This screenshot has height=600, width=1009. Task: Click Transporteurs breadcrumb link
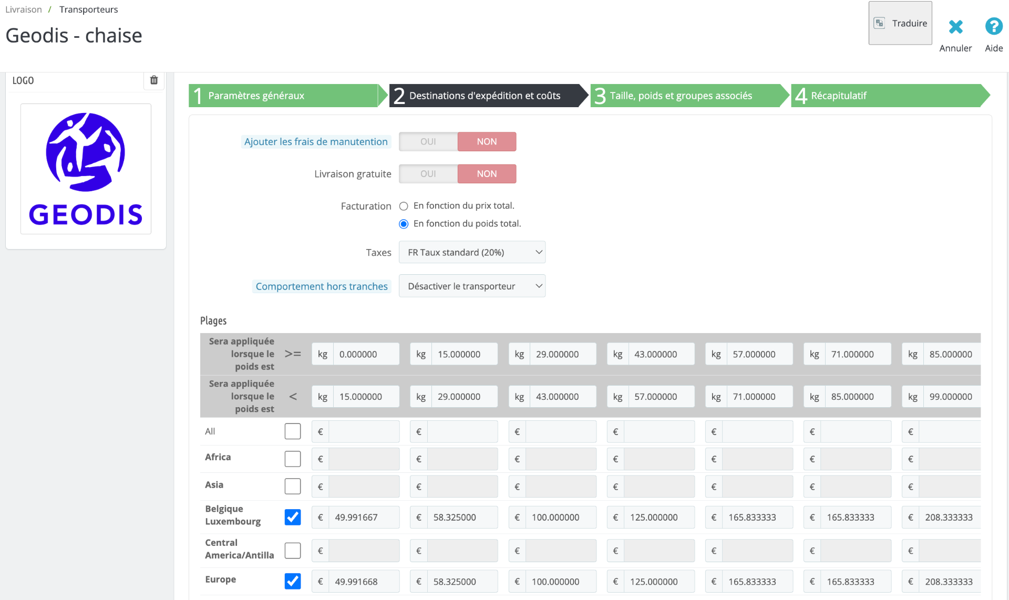pos(88,9)
